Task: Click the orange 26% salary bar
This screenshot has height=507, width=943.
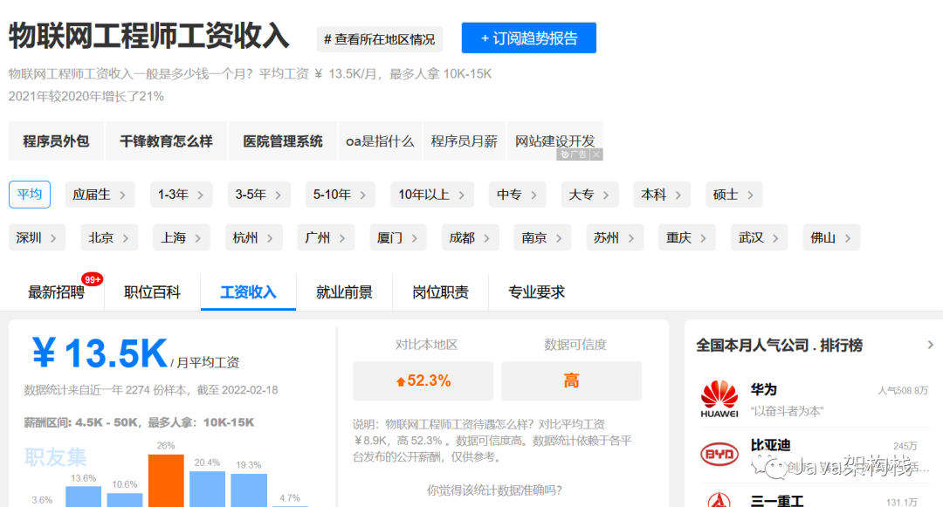Action: pyautogui.click(x=166, y=481)
